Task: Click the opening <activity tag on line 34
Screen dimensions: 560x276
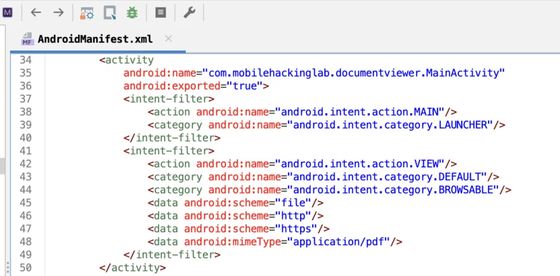Action: click(x=126, y=60)
